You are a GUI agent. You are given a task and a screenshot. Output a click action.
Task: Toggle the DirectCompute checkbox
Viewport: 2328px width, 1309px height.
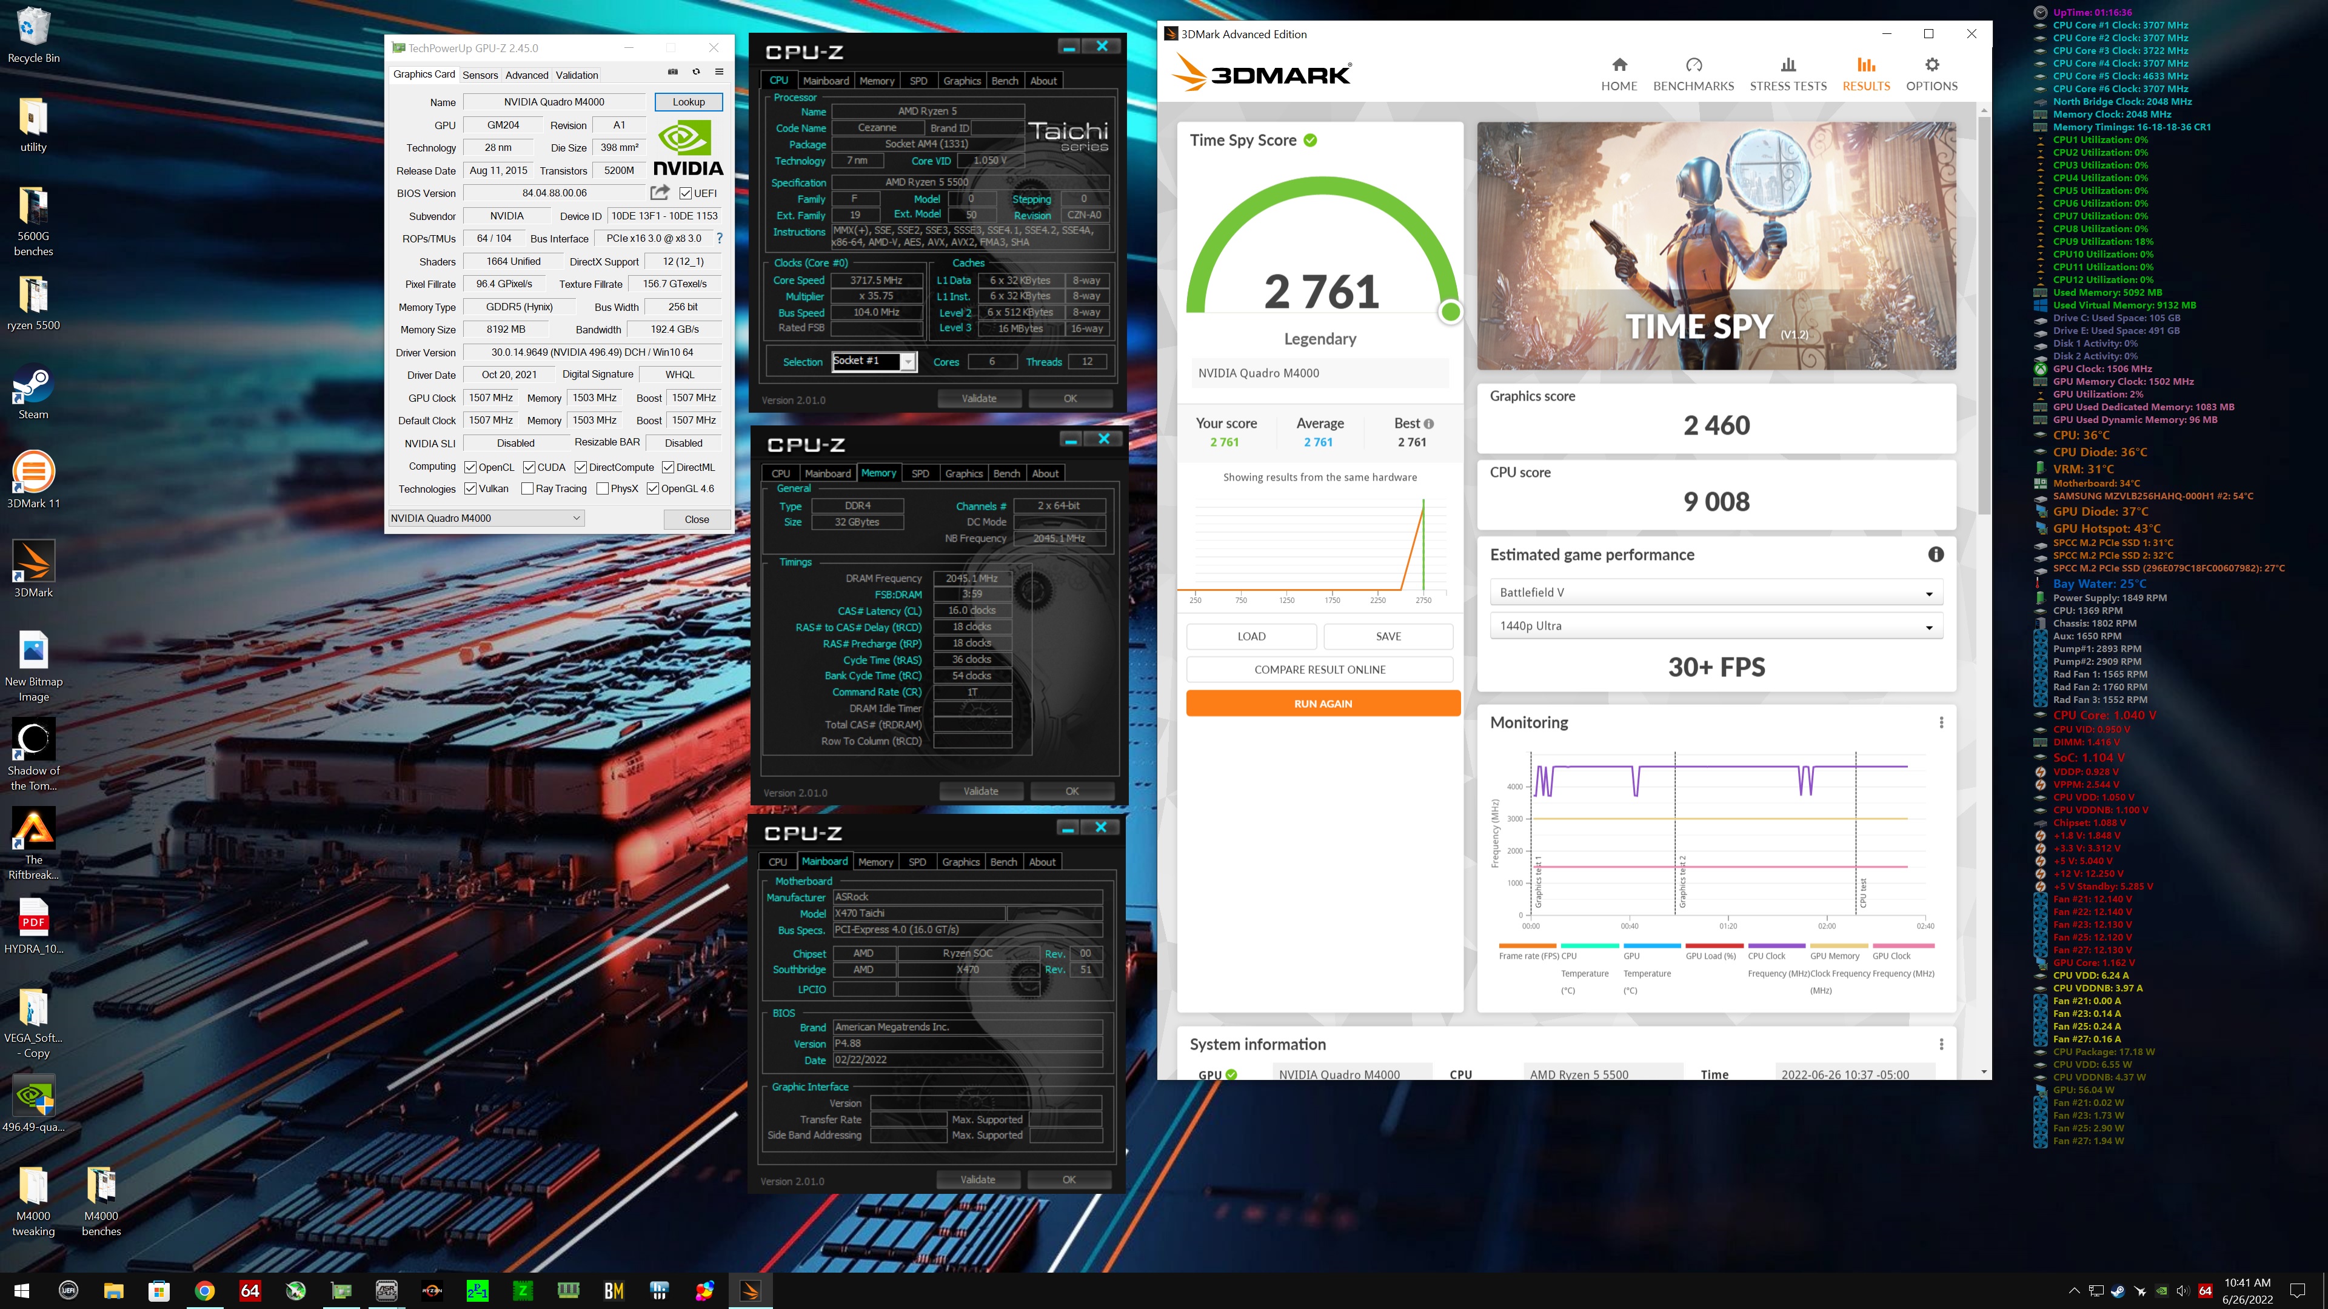point(581,467)
